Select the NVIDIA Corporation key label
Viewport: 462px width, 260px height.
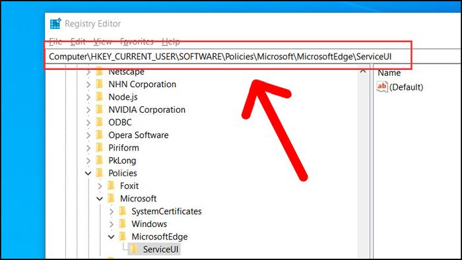pos(147,110)
